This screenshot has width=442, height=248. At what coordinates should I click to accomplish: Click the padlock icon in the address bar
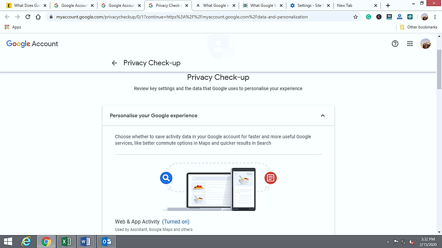[x=51, y=17]
